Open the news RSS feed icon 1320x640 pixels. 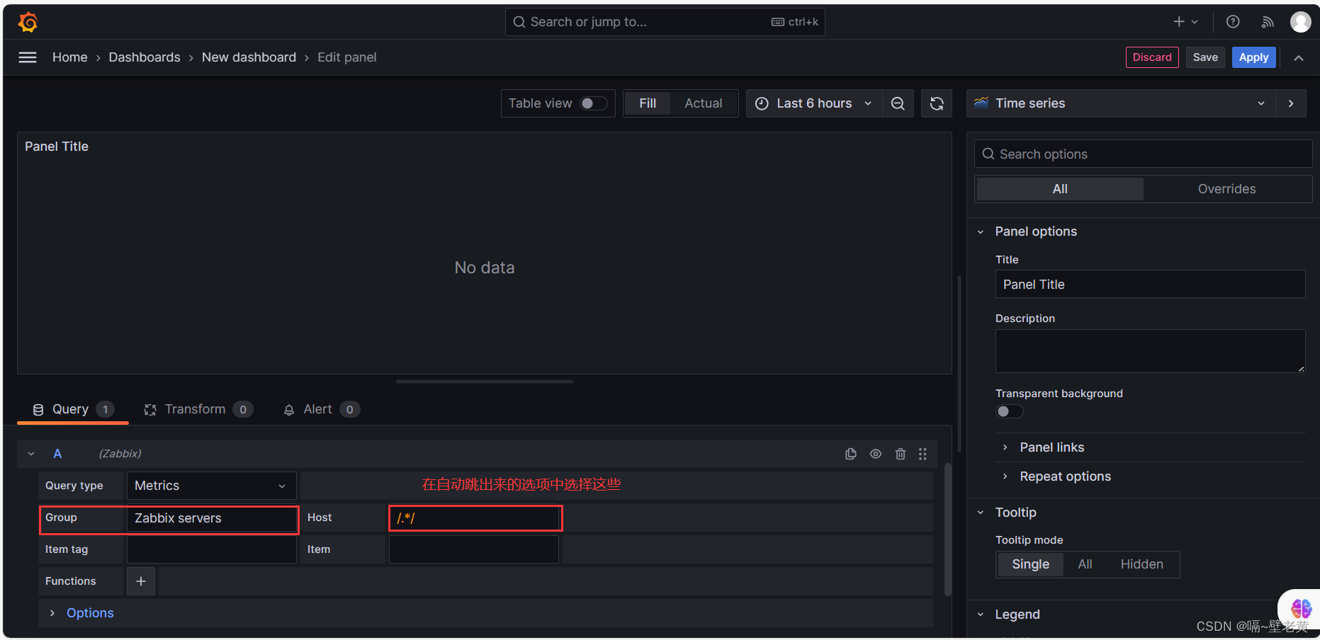1268,22
